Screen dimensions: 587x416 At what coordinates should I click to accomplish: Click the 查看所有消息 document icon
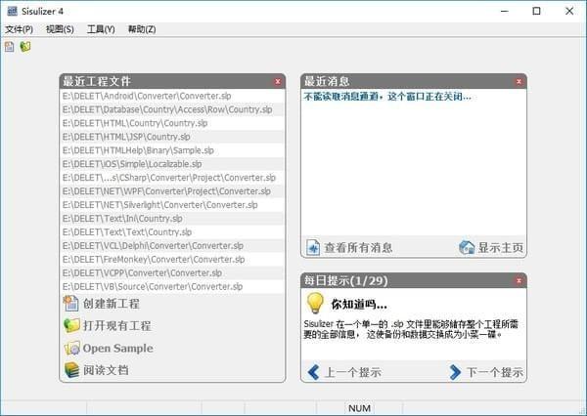point(313,247)
